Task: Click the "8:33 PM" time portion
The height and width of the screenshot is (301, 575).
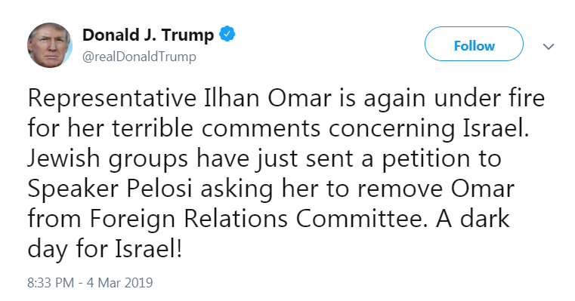Action: click(x=51, y=283)
